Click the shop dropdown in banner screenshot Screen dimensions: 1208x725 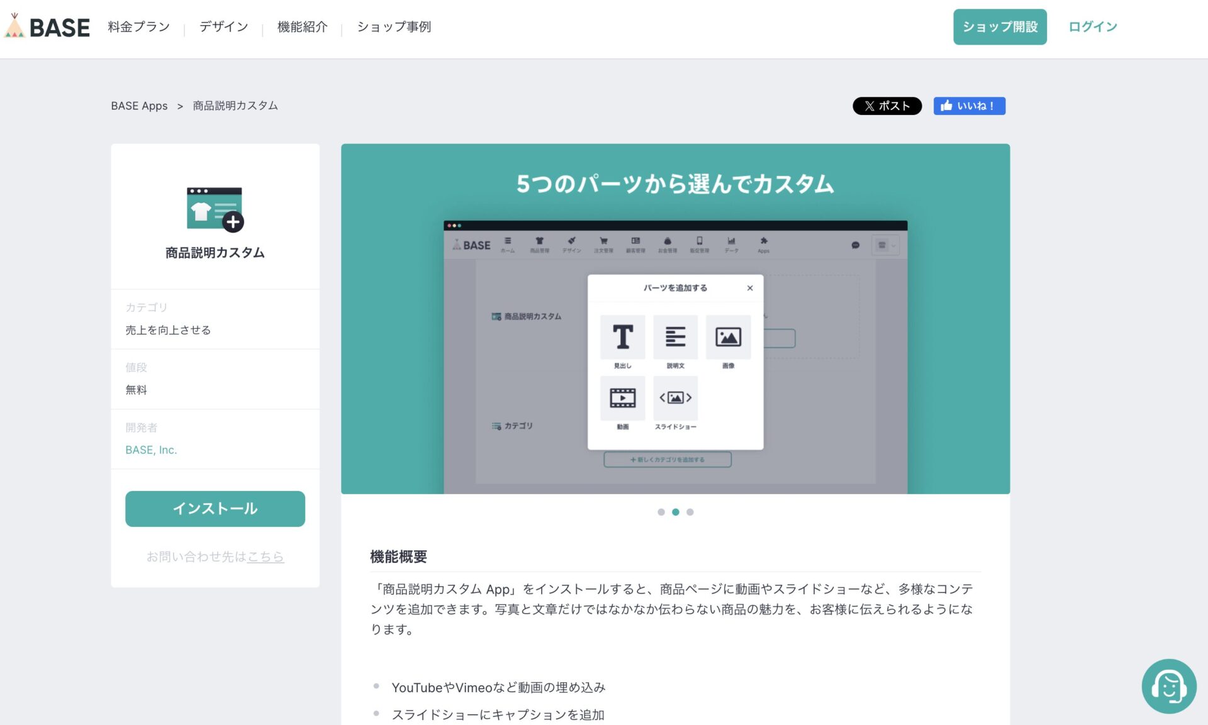click(885, 245)
